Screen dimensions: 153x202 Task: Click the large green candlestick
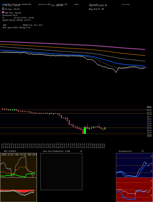click(85, 130)
